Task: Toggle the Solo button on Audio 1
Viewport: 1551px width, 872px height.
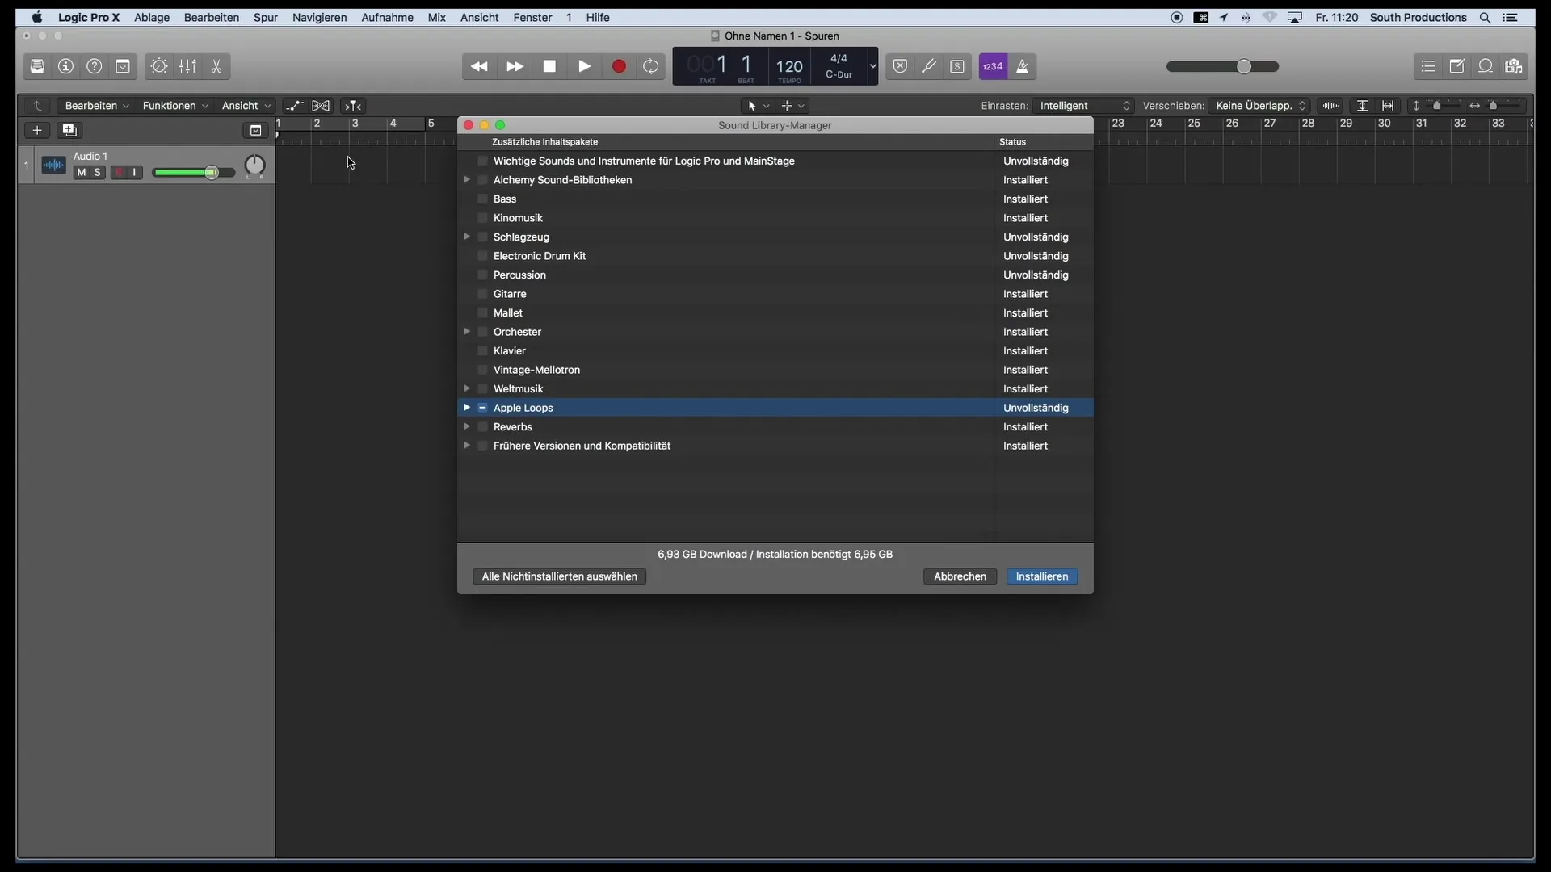Action: point(96,173)
